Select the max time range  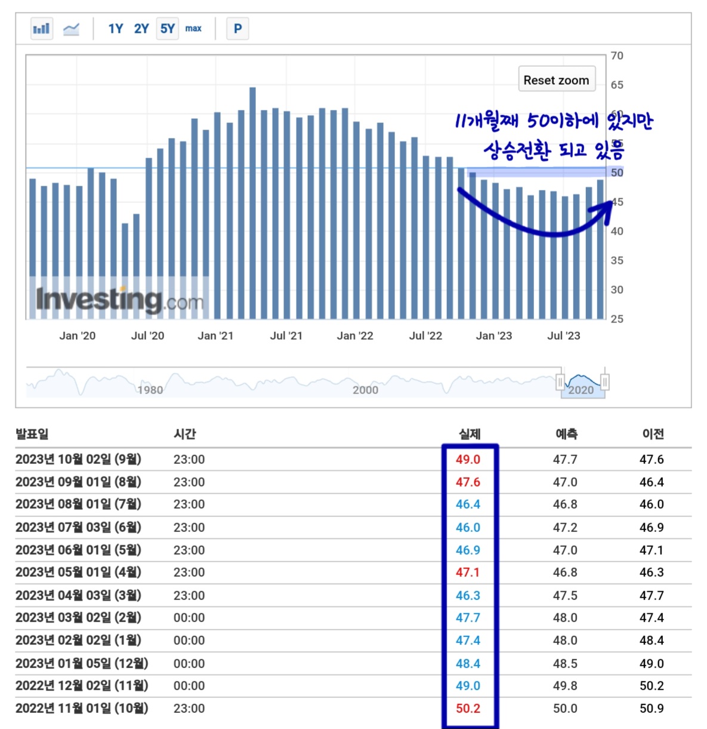tap(193, 29)
